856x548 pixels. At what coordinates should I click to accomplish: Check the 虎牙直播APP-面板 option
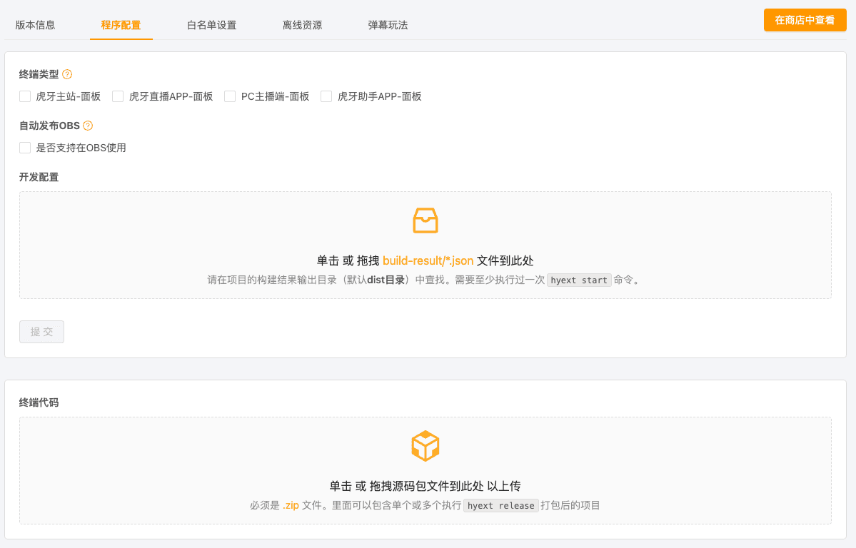(x=118, y=96)
